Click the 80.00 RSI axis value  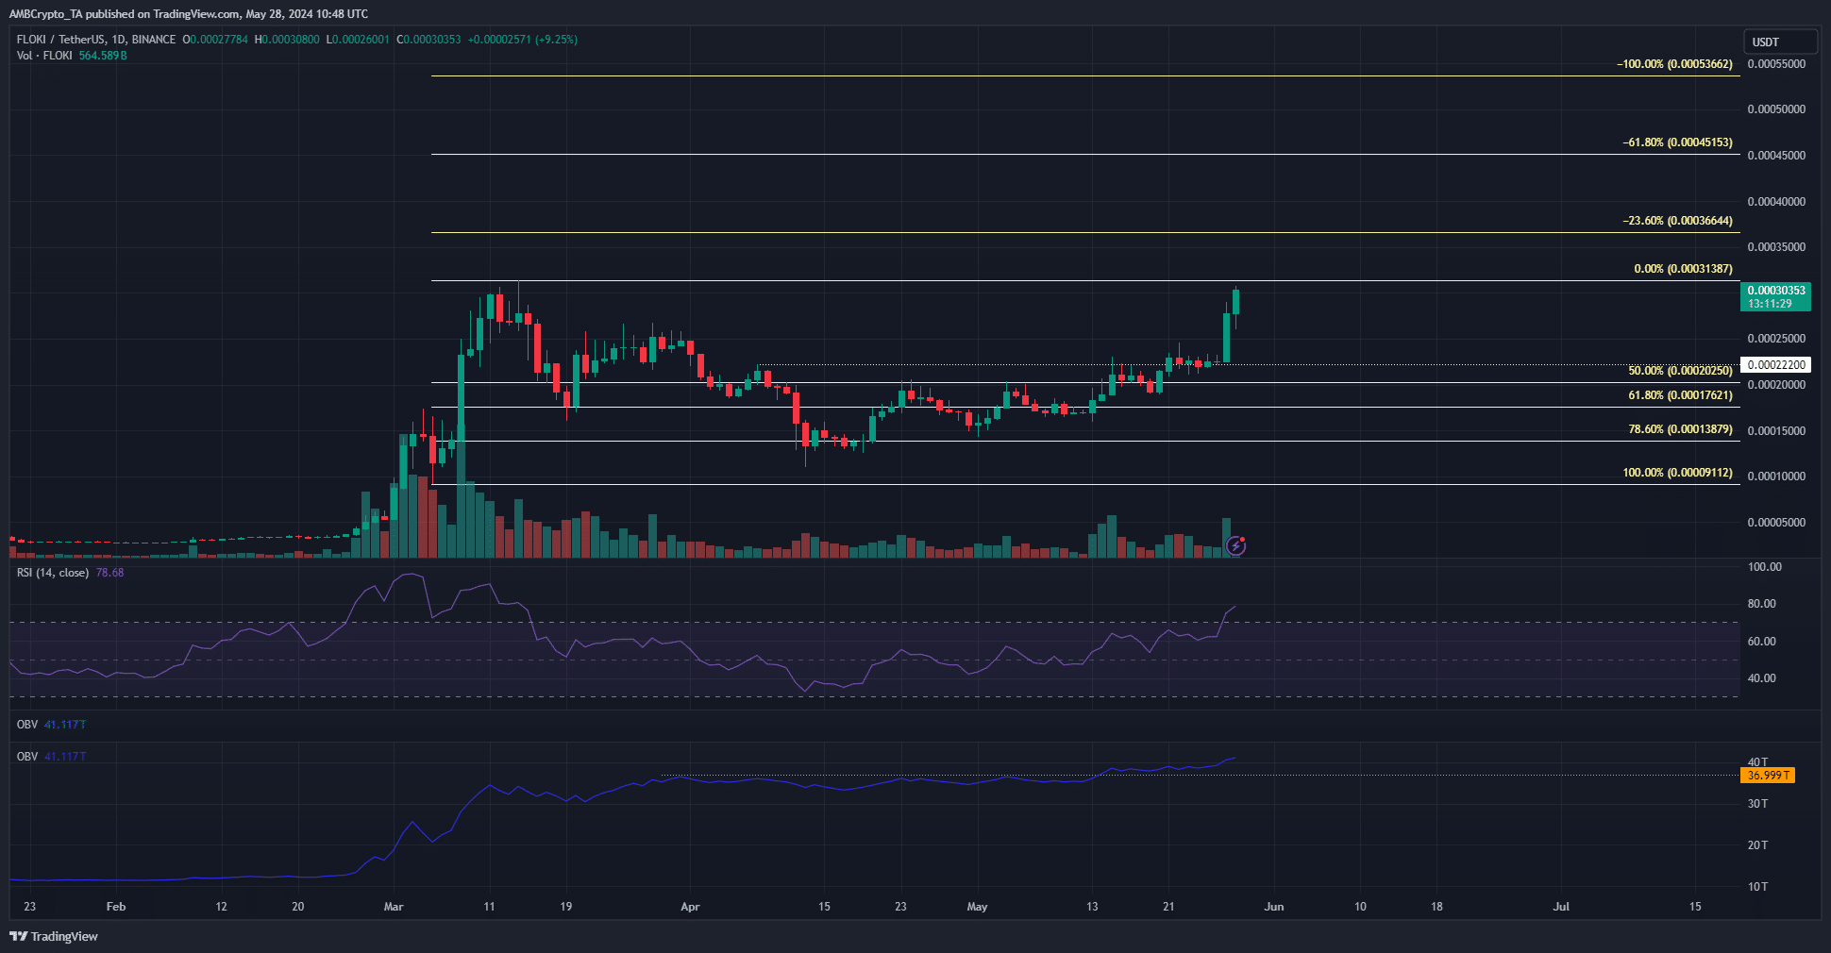pyautogui.click(x=1761, y=604)
